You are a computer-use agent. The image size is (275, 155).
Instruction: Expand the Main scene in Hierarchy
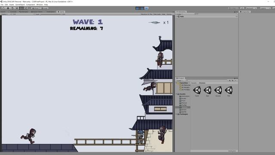click(x=176, y=16)
